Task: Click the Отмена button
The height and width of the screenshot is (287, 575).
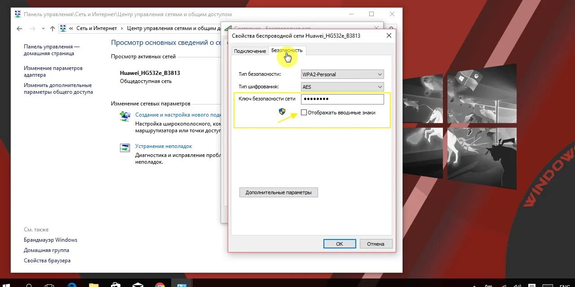Action: pyautogui.click(x=376, y=244)
